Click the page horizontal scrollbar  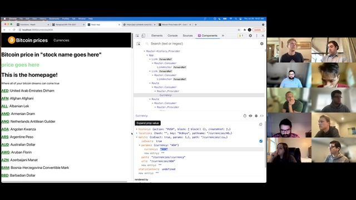click(x=65, y=182)
